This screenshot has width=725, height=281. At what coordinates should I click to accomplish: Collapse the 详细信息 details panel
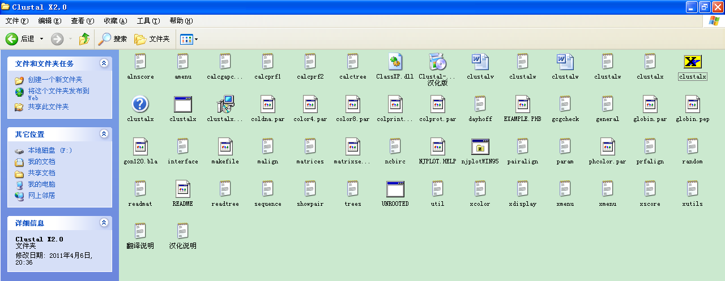click(x=104, y=223)
